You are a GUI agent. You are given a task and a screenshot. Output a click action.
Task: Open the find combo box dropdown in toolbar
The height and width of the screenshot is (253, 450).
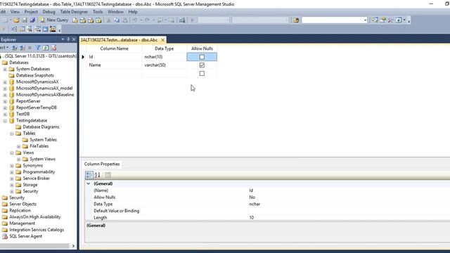pos(365,20)
